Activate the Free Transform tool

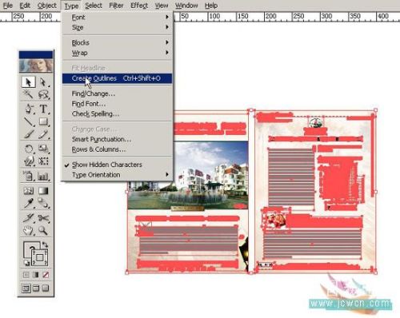pyautogui.click(x=43, y=161)
